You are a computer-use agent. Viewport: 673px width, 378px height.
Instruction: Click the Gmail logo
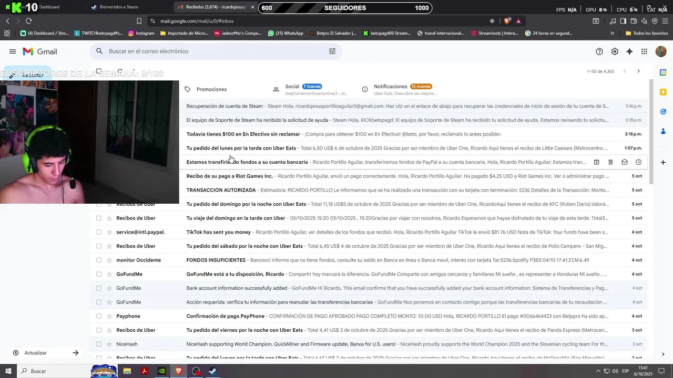40,51
